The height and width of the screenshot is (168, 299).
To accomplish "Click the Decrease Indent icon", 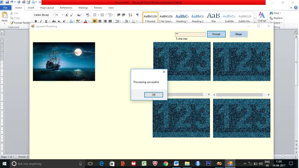I will [x=118, y=15].
